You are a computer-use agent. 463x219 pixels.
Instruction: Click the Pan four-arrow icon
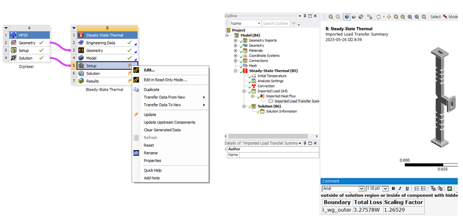[x=389, y=17]
